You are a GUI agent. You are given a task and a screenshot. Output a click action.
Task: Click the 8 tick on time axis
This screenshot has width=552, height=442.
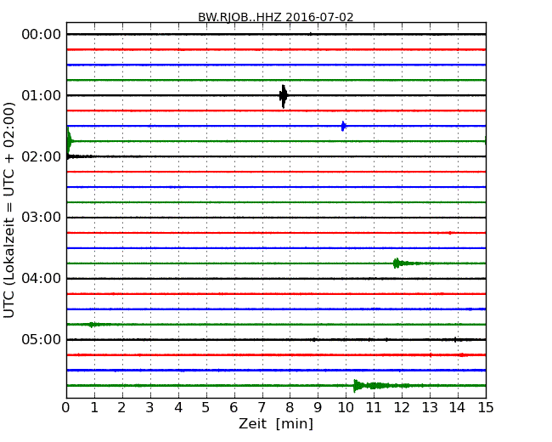click(290, 408)
